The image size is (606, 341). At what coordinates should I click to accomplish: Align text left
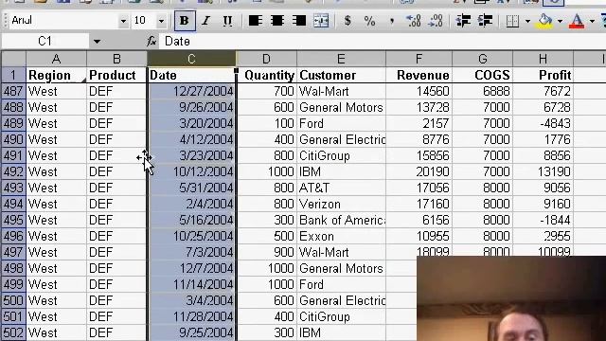255,21
